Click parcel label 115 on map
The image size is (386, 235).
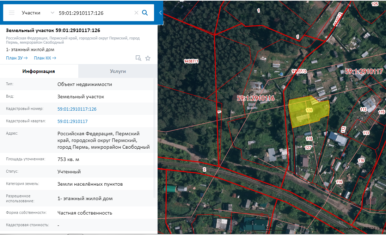point(381,112)
